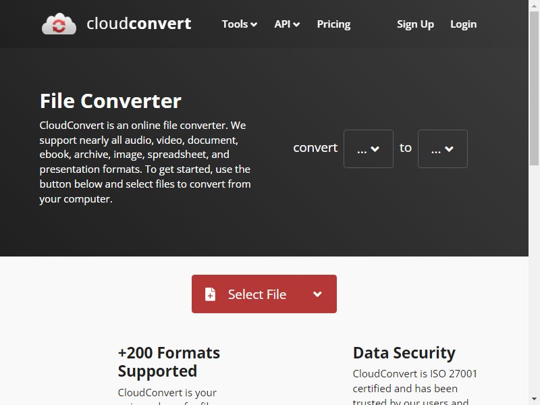This screenshot has height=405, width=540.
Task: Click the scrollbar down arrow
Action: coord(534,400)
